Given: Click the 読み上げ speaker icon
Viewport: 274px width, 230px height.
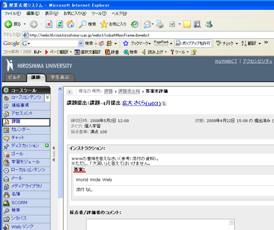Looking at the screenshot, I should coord(144,52).
